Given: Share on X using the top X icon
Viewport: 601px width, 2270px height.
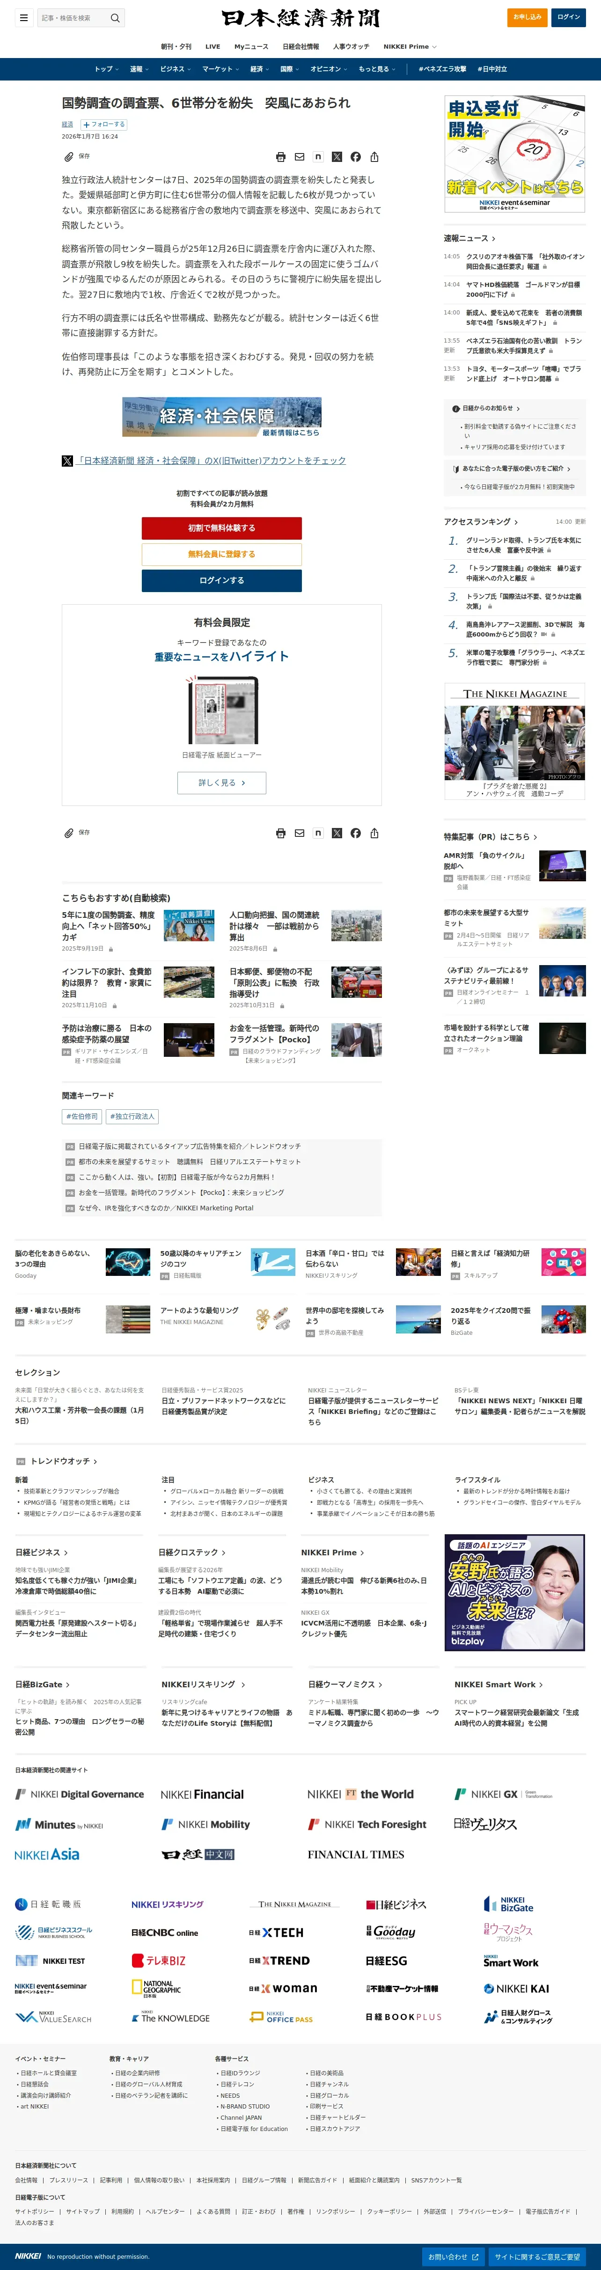Looking at the screenshot, I should pyautogui.click(x=337, y=157).
